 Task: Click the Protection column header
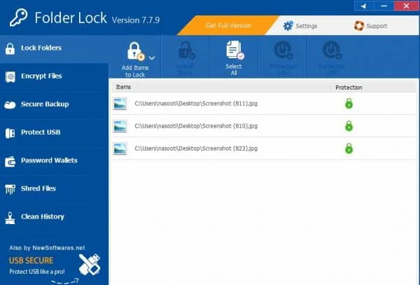(373, 88)
